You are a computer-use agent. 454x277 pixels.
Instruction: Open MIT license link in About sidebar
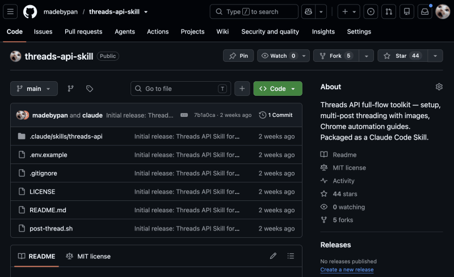pos(349,168)
